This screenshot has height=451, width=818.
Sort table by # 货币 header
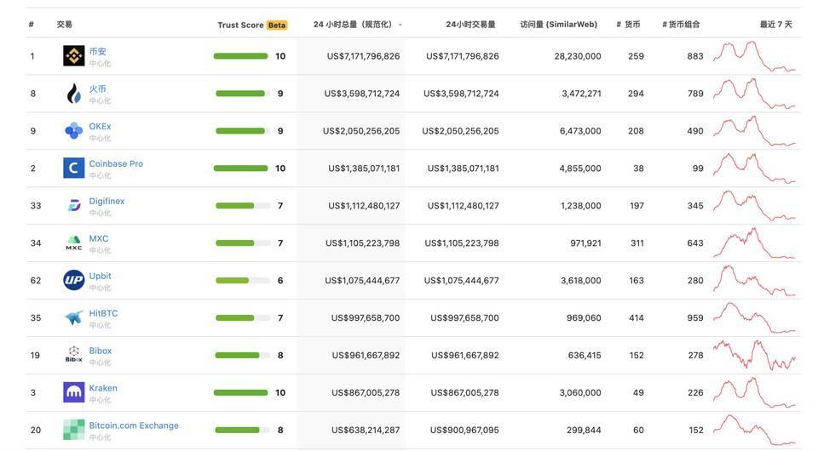pos(628,25)
